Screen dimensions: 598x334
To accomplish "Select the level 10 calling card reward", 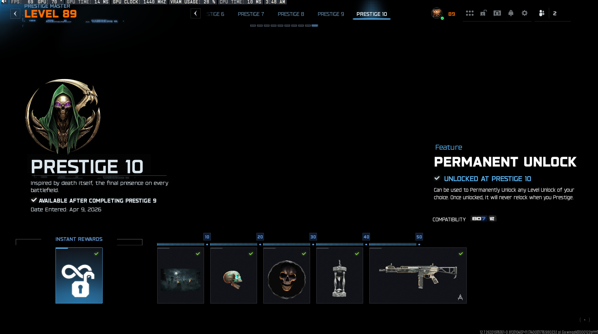I will tap(181, 275).
